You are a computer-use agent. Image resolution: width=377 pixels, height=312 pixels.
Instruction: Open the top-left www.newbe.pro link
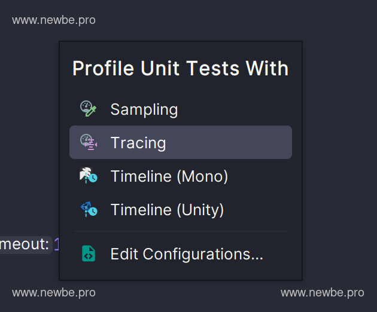coord(54,20)
